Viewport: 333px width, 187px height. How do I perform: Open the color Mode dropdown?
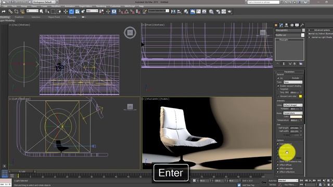click(x=293, y=113)
